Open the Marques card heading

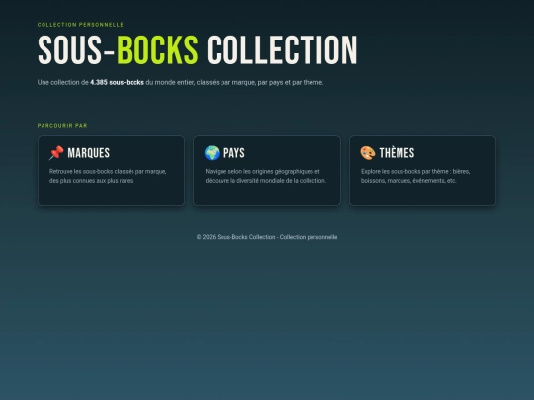click(x=89, y=153)
